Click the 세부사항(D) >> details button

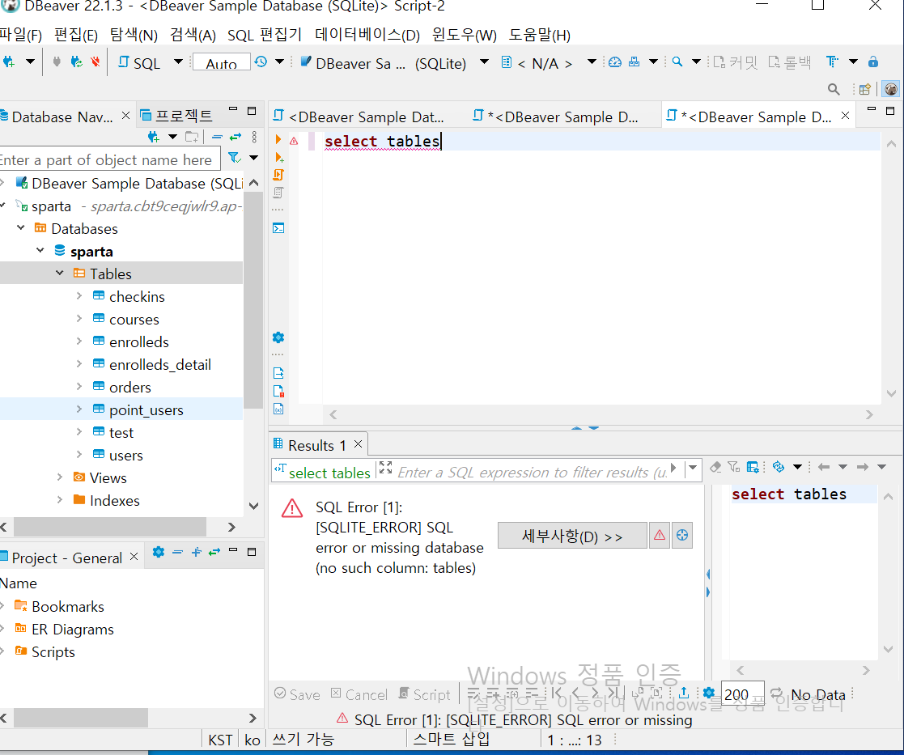click(x=572, y=536)
